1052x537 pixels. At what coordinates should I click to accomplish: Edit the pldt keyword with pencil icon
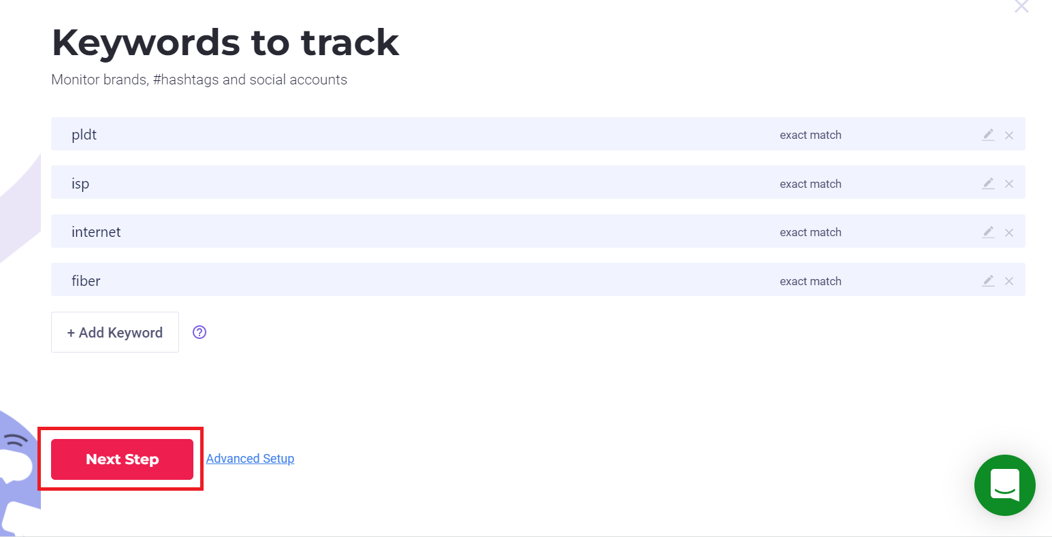[989, 135]
